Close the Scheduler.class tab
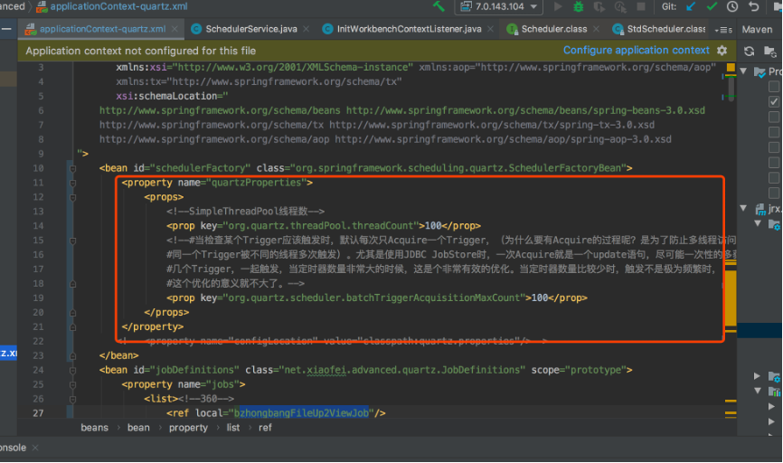The image size is (783, 463). (596, 29)
